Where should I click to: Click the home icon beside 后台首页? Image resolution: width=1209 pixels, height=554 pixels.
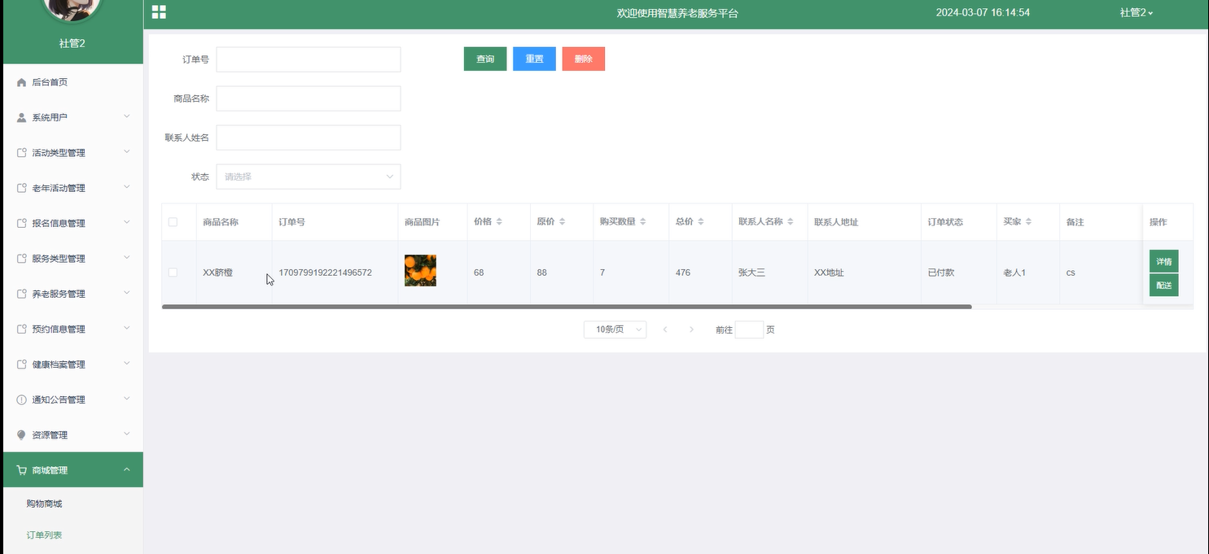[x=22, y=82]
